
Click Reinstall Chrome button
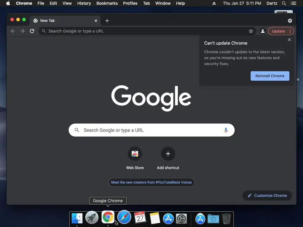tap(270, 76)
